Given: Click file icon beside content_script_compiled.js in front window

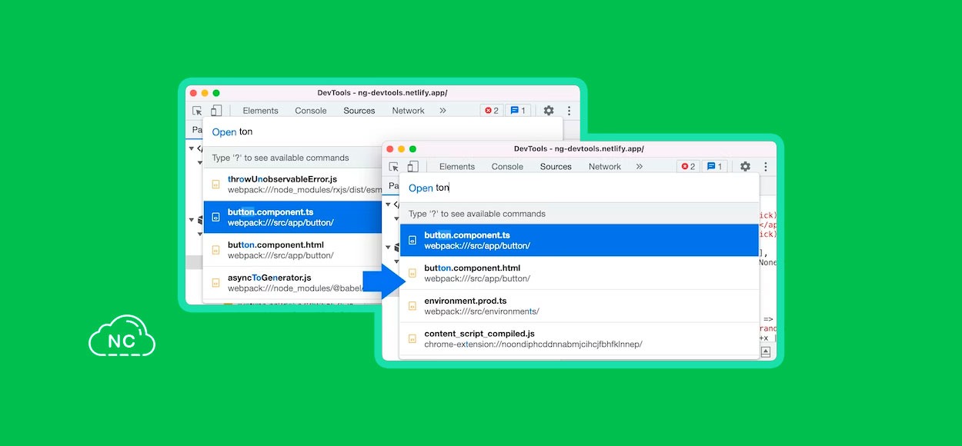Looking at the screenshot, I should [x=413, y=339].
